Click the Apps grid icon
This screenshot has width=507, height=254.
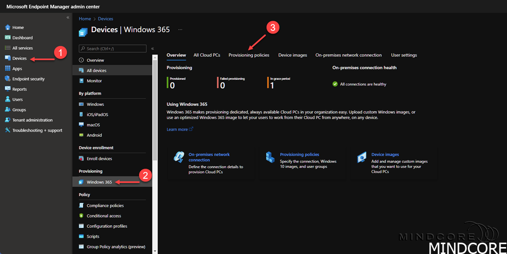pyautogui.click(x=7, y=69)
